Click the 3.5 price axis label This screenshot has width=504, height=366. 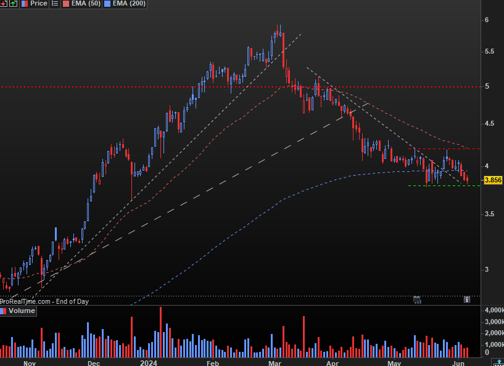[x=490, y=214]
